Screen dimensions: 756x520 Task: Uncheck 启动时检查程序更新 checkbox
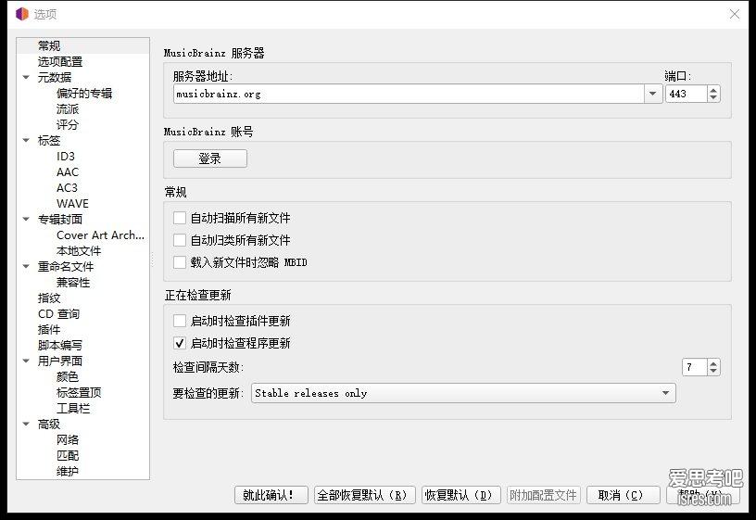(180, 343)
